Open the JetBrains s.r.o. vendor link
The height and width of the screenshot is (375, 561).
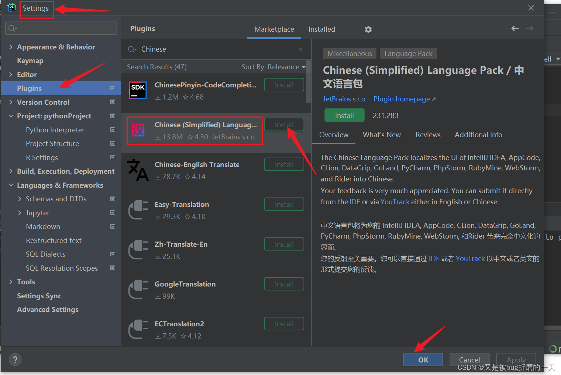(345, 99)
